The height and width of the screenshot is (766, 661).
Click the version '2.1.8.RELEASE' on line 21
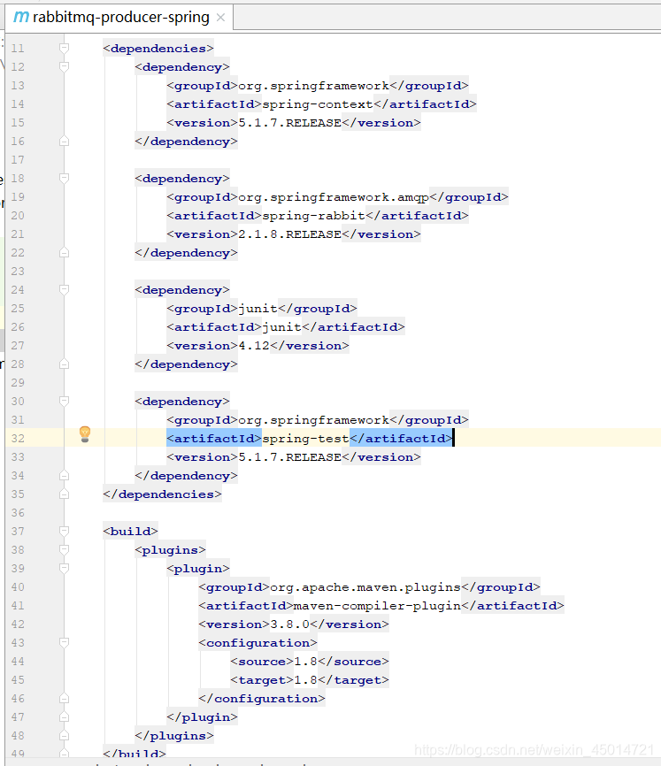289,234
